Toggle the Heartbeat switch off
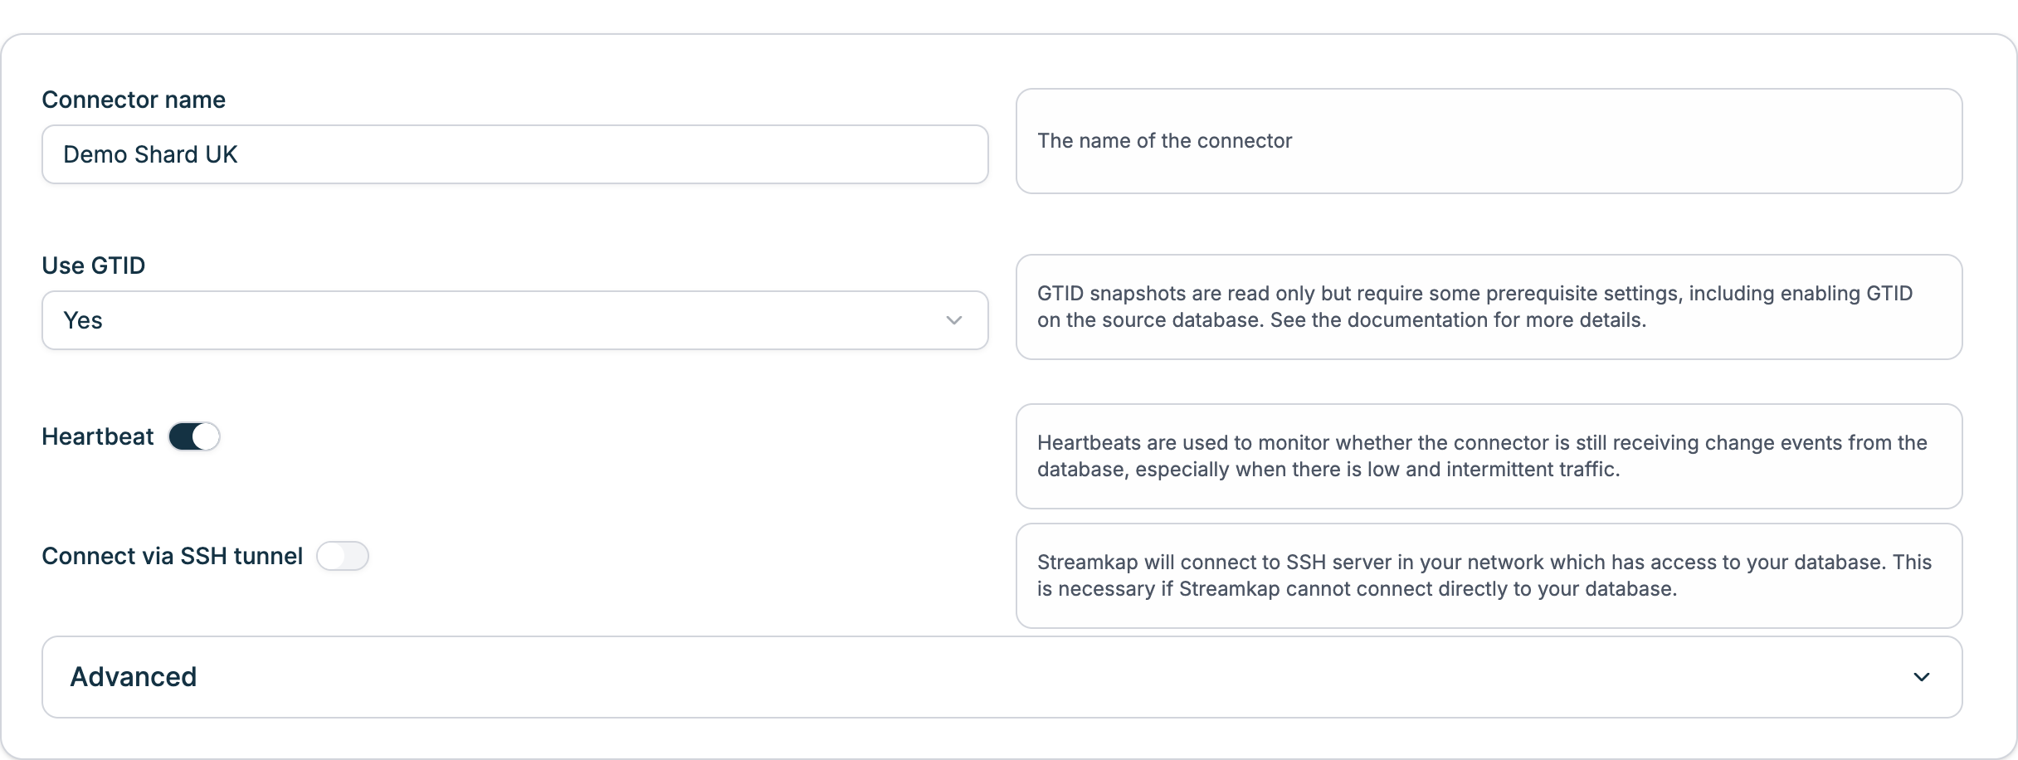 194,436
